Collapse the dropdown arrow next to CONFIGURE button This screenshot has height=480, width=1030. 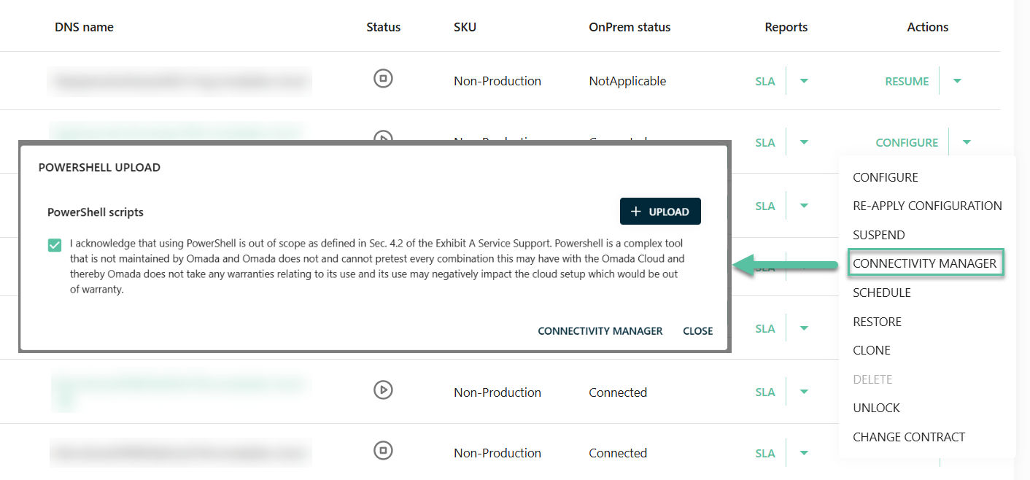pos(967,142)
